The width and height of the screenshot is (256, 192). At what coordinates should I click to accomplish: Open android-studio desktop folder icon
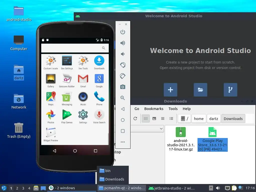tap(19, 14)
